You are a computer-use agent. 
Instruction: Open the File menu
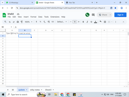(9, 17)
